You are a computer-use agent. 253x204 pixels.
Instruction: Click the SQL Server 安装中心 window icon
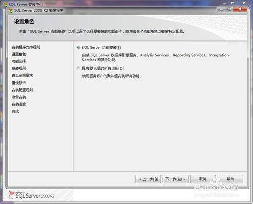(x=5, y=4)
